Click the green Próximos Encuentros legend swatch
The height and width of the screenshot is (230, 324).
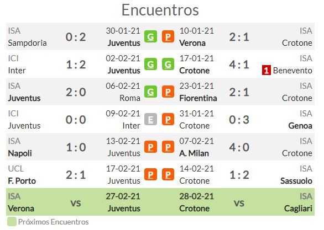click(12, 222)
